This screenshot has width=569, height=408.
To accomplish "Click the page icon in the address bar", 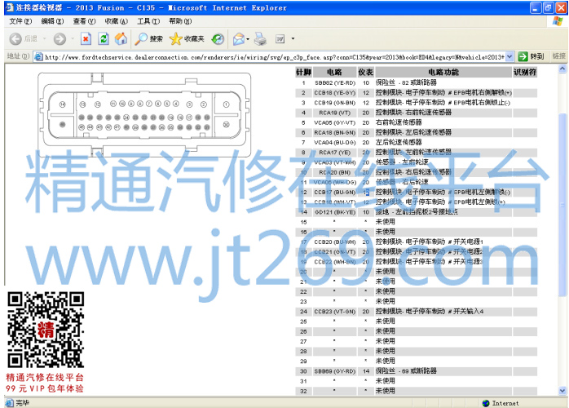I will click(38, 56).
